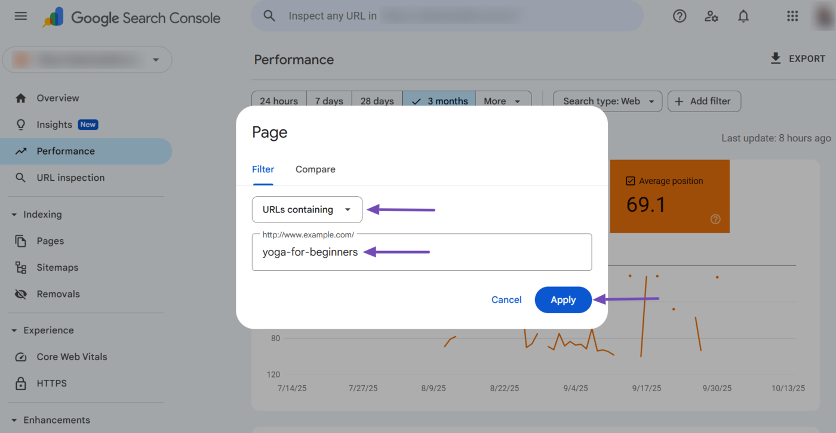Open URL inspection in the sidebar
The image size is (836, 433).
(70, 178)
